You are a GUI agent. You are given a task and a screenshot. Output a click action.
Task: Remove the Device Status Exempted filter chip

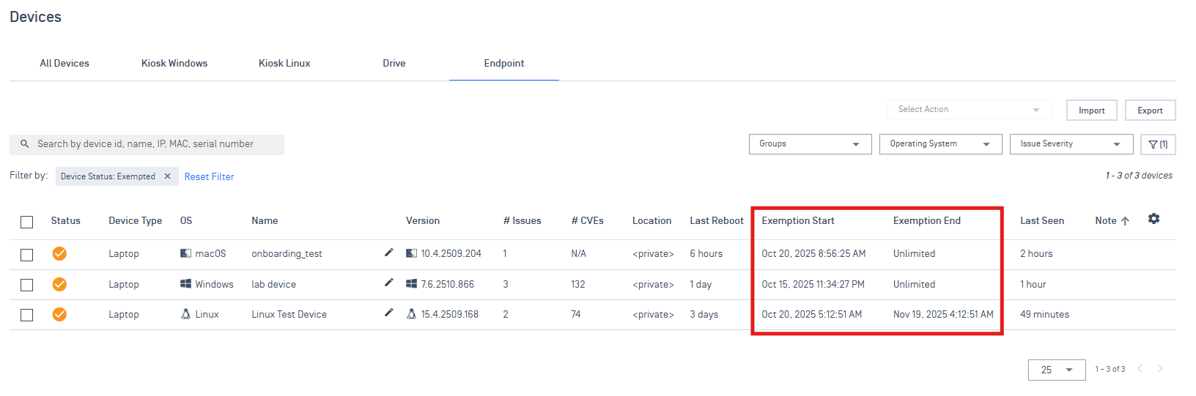(167, 176)
